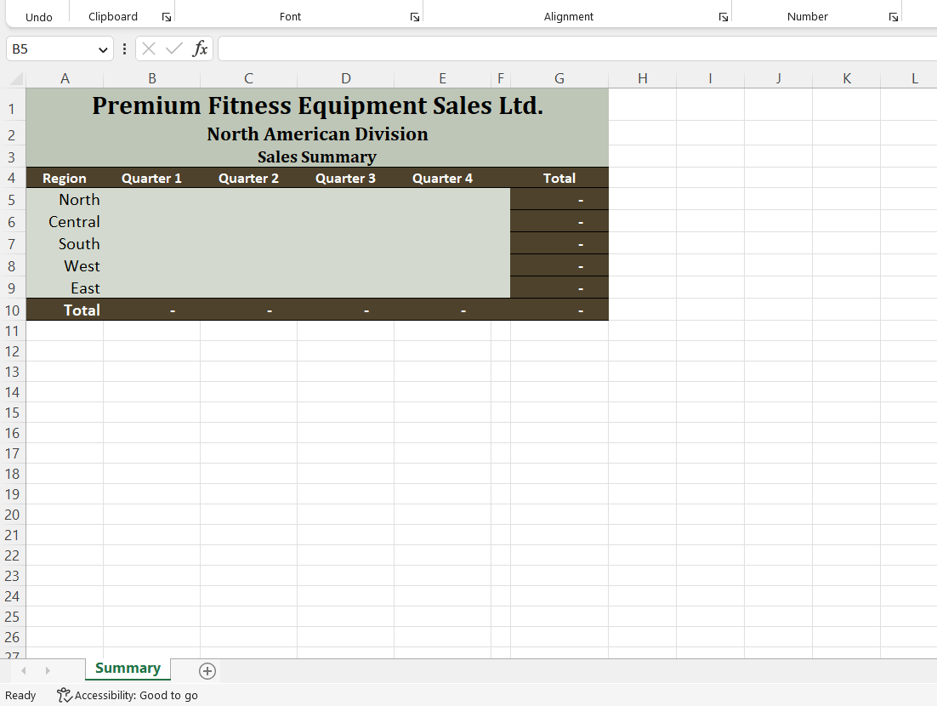Click the Cancel (X) icon beside the formula bar
Viewport: 937px width, 706px height.
pos(149,48)
